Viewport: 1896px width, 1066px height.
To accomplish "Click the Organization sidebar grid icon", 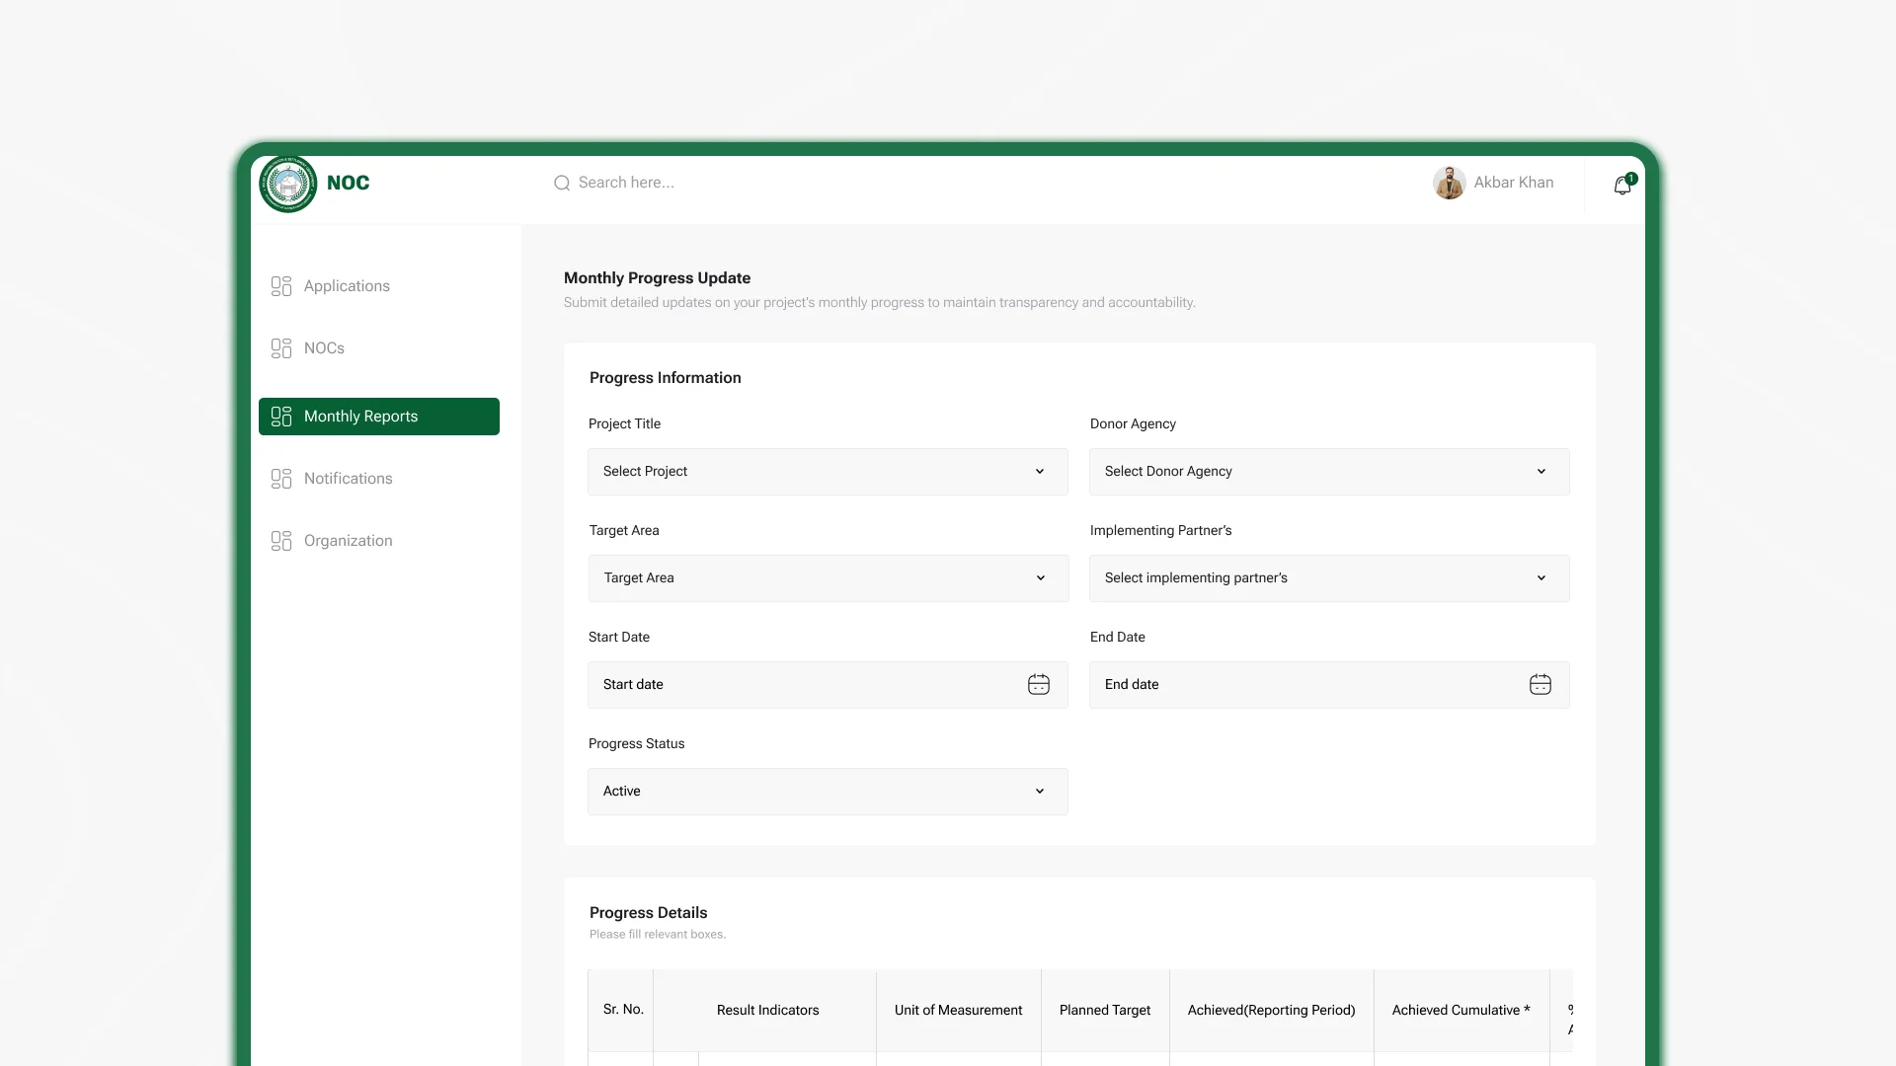I will coord(281,541).
